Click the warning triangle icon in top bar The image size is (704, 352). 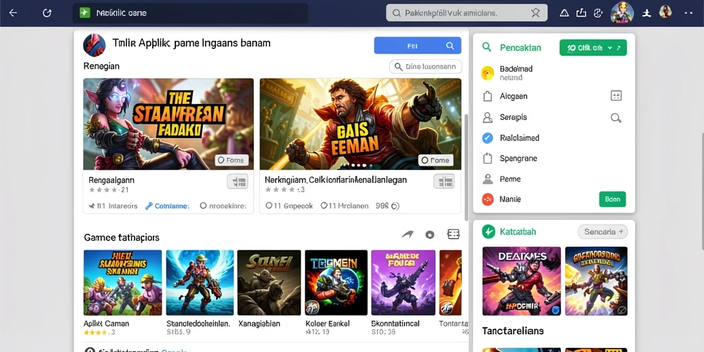(564, 13)
